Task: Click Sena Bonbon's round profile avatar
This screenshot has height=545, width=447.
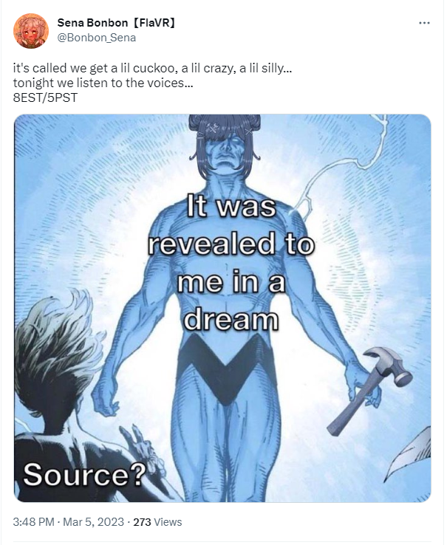Action: (x=31, y=30)
